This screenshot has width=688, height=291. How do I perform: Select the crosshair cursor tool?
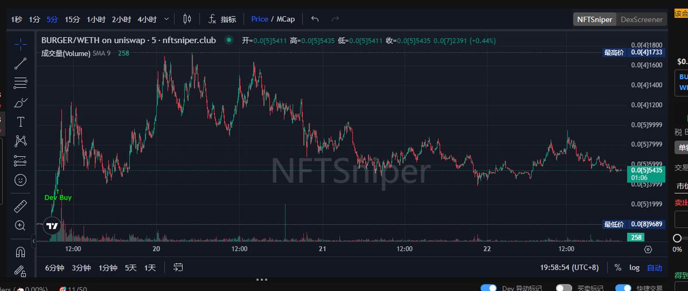tap(21, 44)
